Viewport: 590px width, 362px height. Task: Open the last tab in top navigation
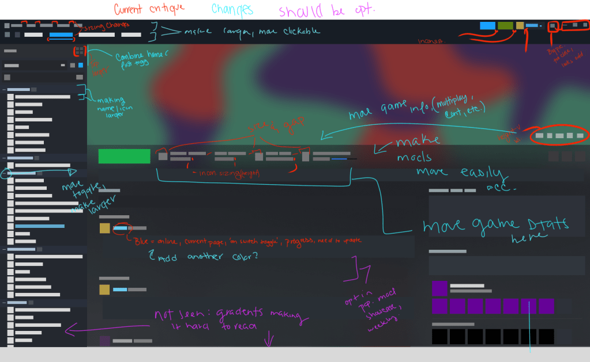131,35
